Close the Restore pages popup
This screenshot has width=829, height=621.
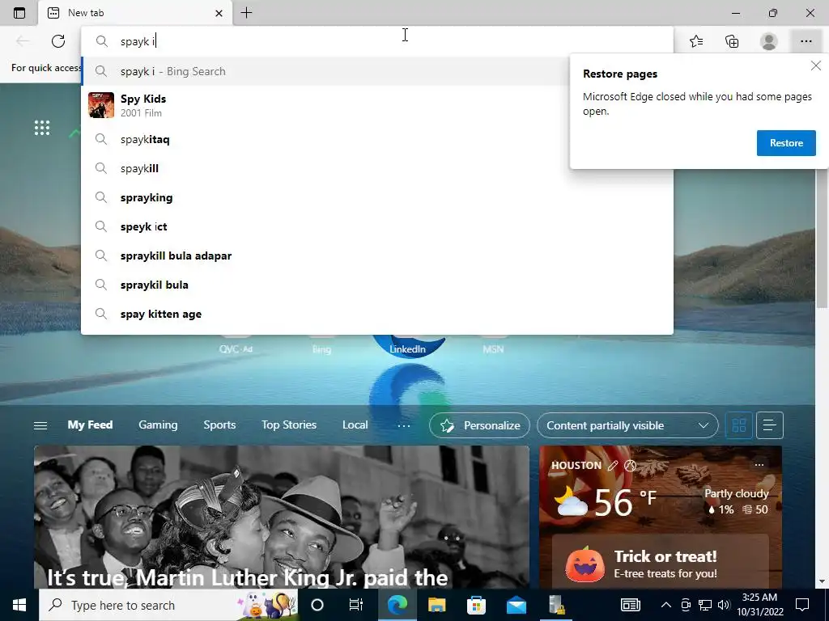click(816, 65)
